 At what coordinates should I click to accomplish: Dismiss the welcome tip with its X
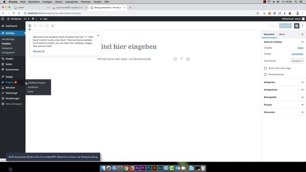pyautogui.click(x=98, y=35)
